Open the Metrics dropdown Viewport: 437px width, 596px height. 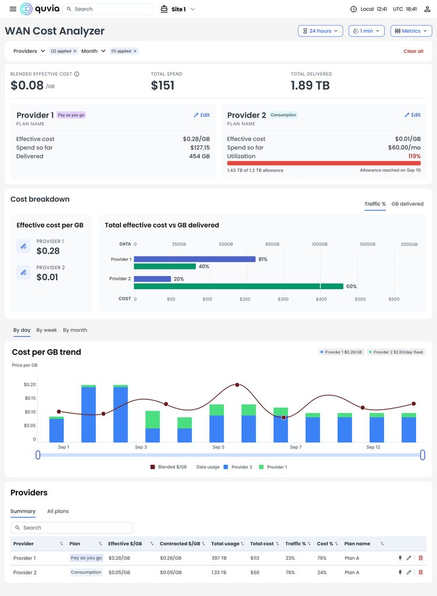411,31
